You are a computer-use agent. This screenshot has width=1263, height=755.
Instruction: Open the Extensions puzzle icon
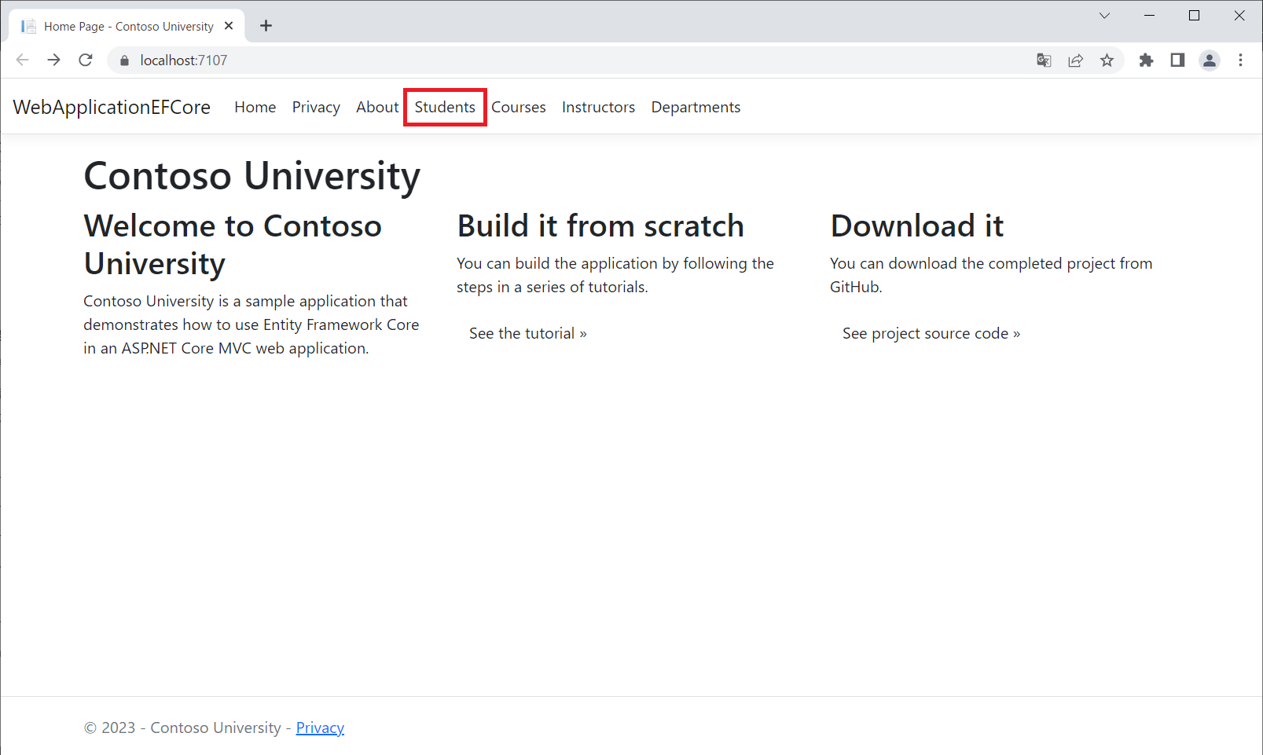[1146, 60]
